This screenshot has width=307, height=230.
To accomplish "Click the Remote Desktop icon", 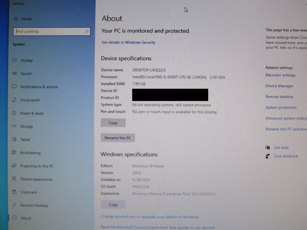I will coord(14,205).
